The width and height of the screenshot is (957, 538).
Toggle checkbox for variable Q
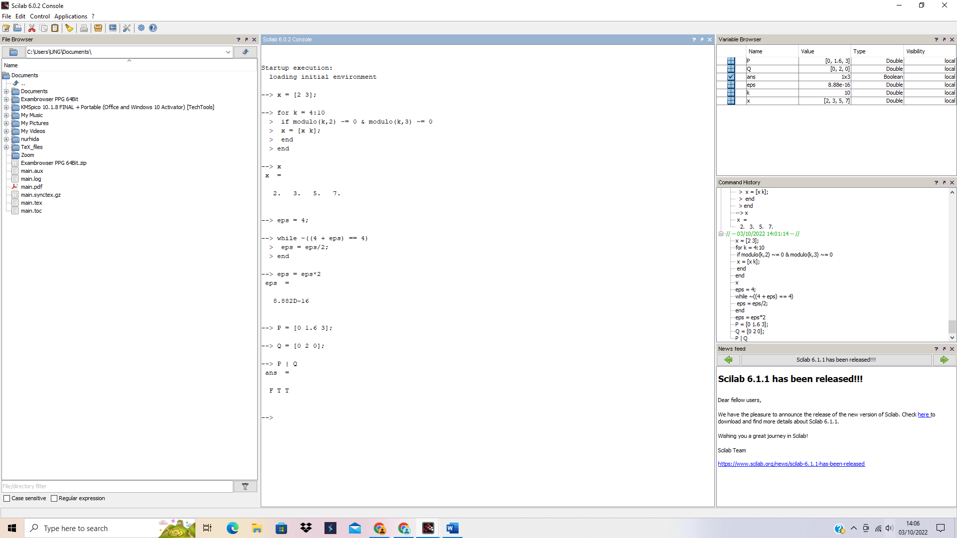(x=731, y=69)
